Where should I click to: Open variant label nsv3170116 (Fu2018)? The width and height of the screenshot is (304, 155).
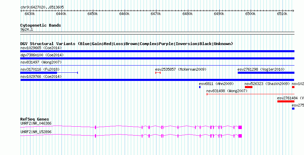tap(40, 69)
